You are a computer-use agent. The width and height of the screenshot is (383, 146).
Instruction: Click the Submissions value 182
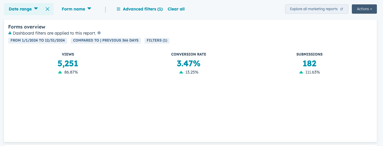point(310,63)
